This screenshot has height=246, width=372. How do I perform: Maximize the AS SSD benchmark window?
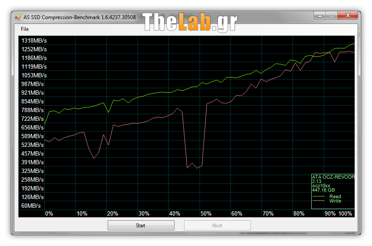pyautogui.click(x=332, y=16)
